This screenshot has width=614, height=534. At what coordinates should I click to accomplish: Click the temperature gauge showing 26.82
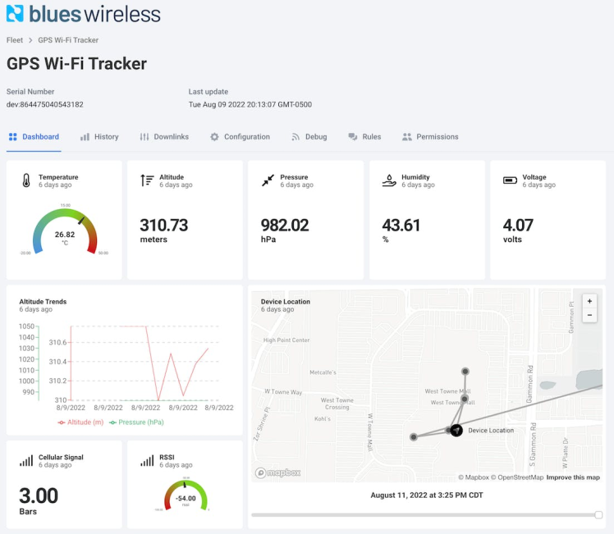[x=65, y=230]
